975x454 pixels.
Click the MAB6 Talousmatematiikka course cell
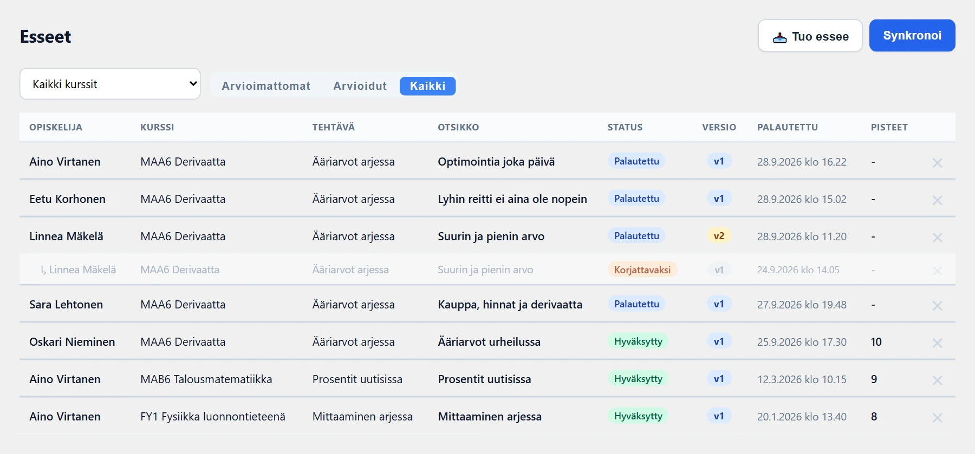click(206, 379)
